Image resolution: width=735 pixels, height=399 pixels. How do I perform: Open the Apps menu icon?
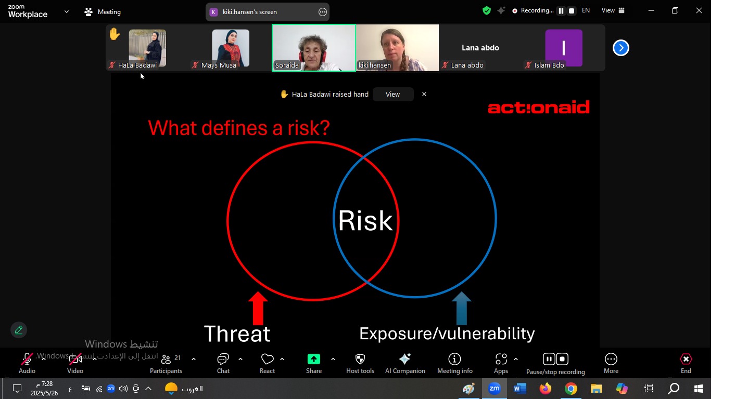(501, 360)
